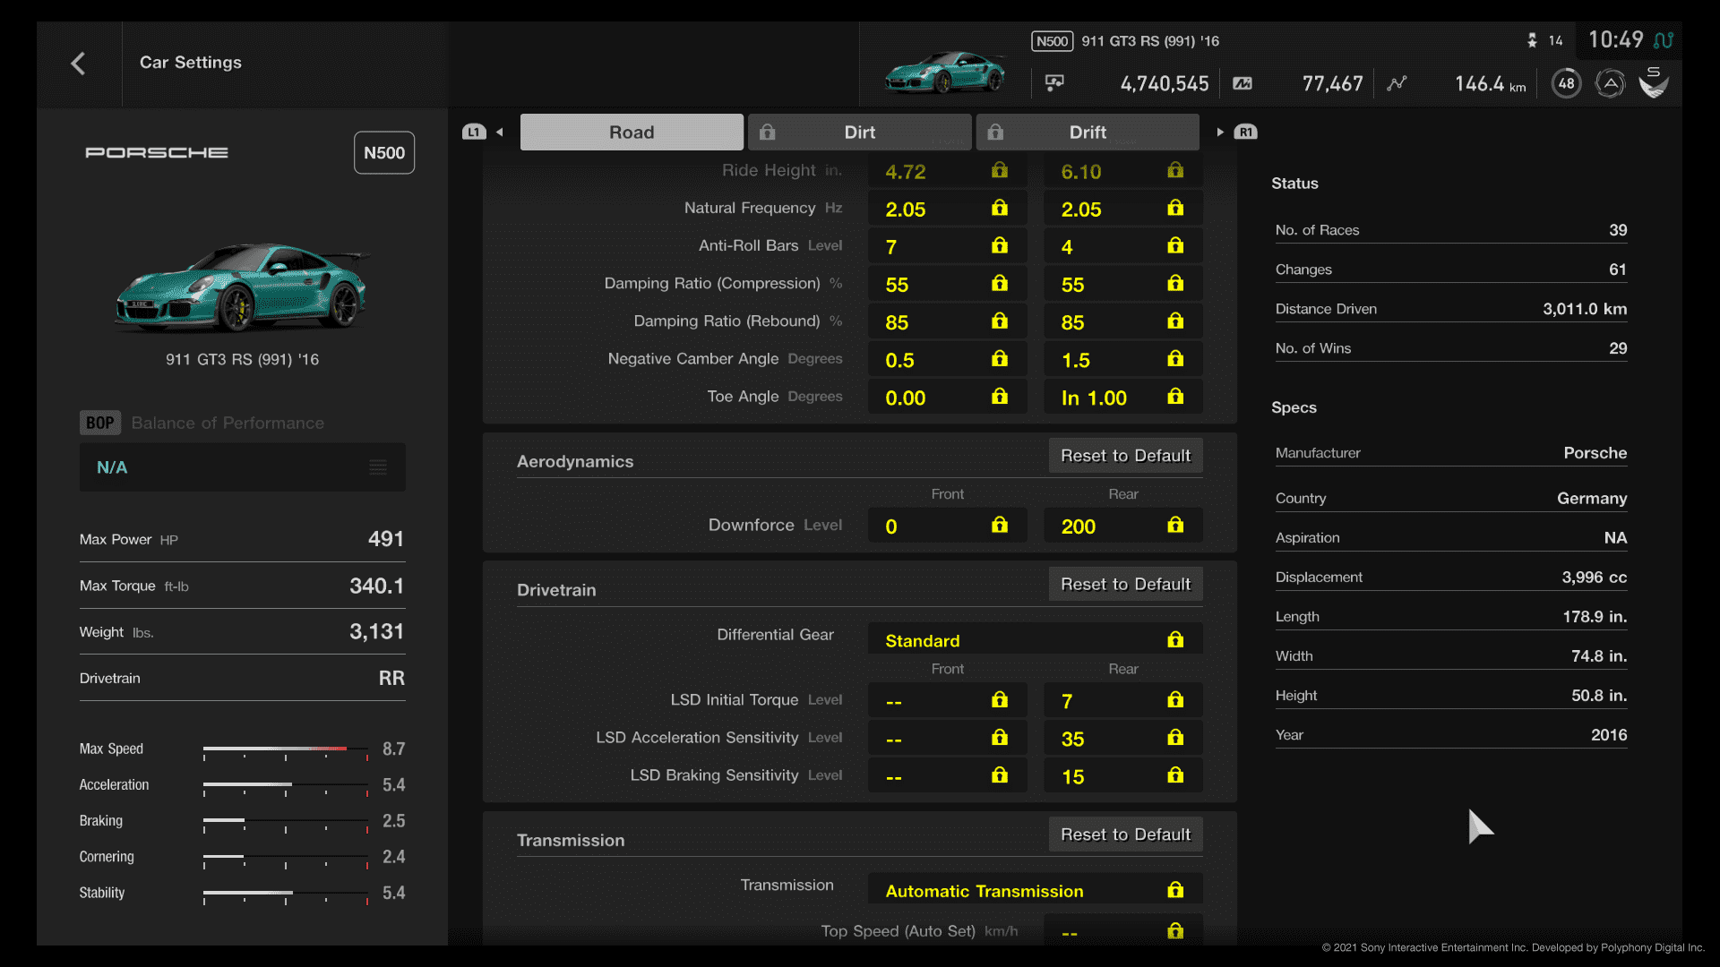The height and width of the screenshot is (967, 1720).
Task: Click the driver rating badge icon
Action: [1610, 83]
